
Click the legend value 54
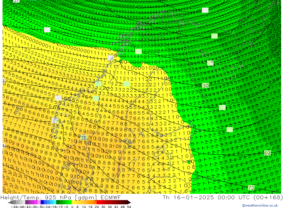(129, 207)
